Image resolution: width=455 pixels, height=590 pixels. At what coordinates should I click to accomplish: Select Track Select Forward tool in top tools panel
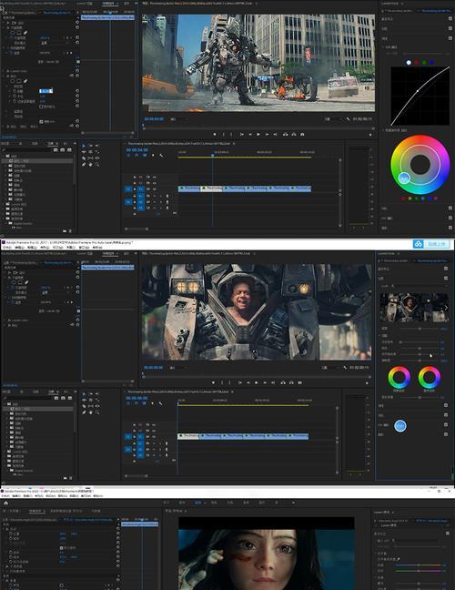click(90, 146)
